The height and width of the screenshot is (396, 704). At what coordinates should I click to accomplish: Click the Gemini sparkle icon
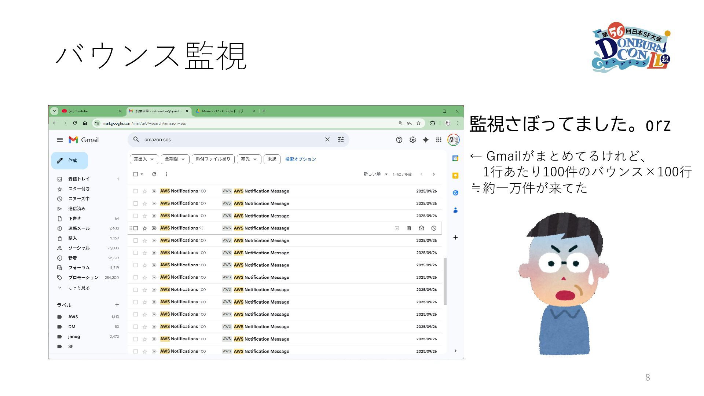click(x=425, y=140)
